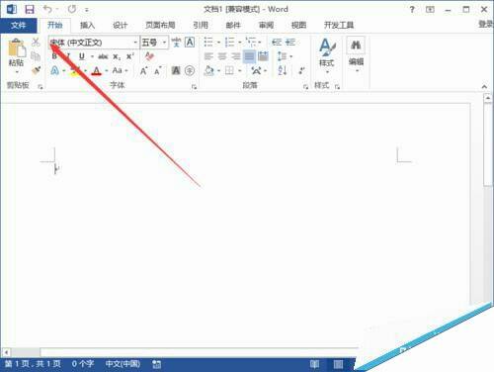Switch to the Page Layout tab
Screen dimensions: 494x372
point(160,25)
